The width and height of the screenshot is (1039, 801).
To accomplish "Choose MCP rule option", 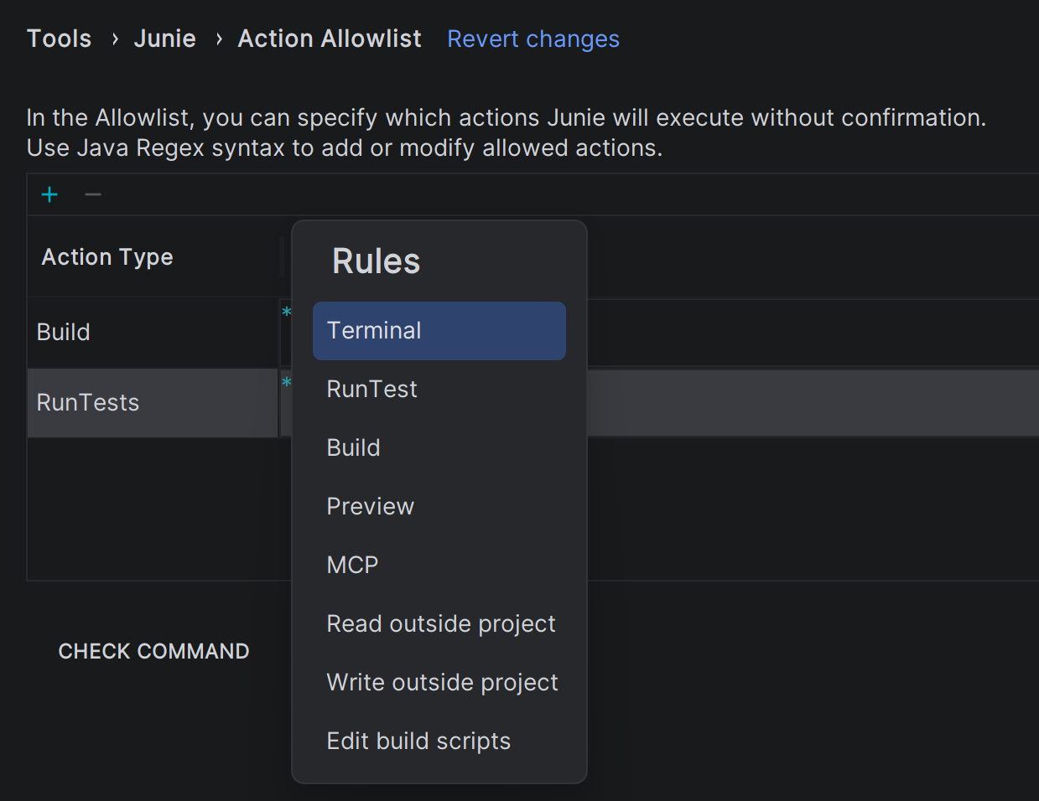I will point(439,566).
